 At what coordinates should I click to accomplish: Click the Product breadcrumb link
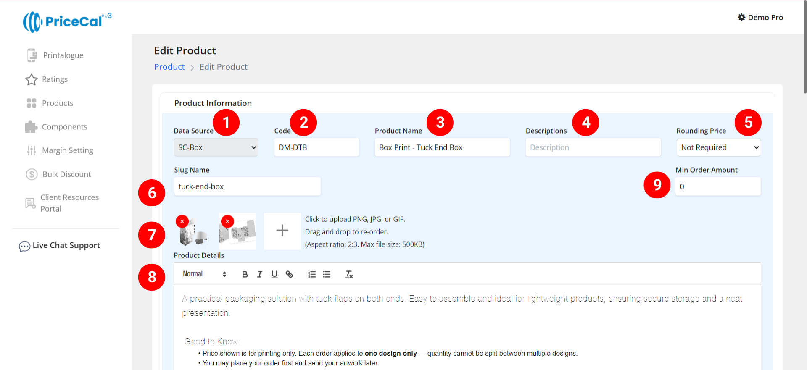169,67
